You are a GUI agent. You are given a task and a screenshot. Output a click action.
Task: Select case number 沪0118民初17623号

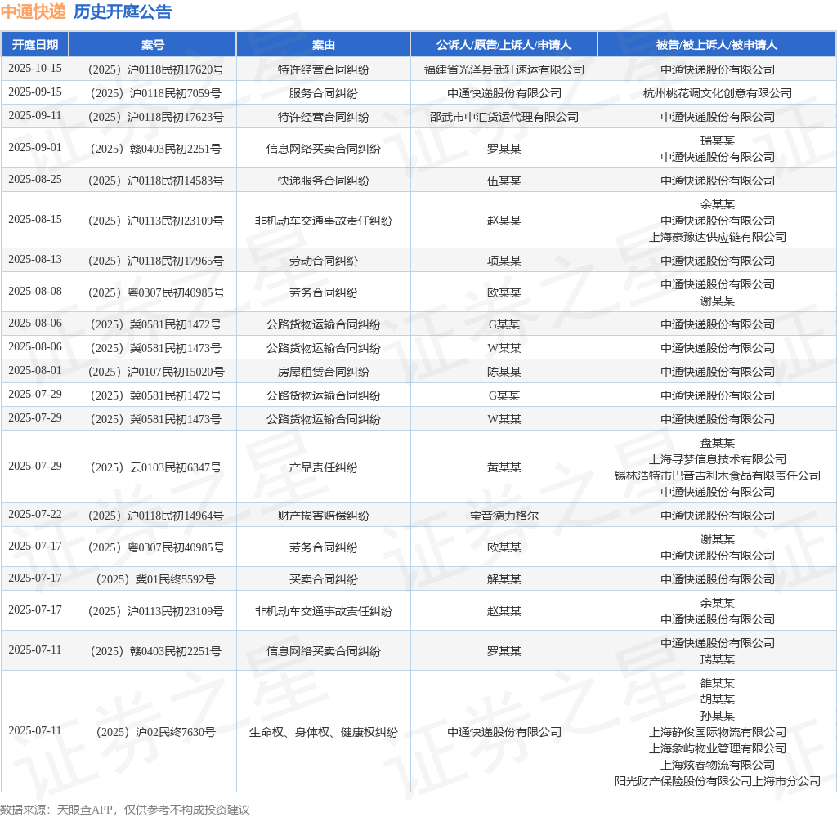coord(156,117)
